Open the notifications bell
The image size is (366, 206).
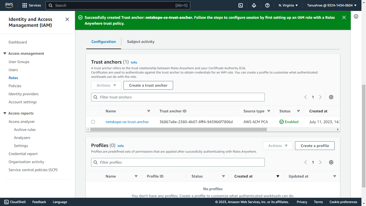pos(254,5)
